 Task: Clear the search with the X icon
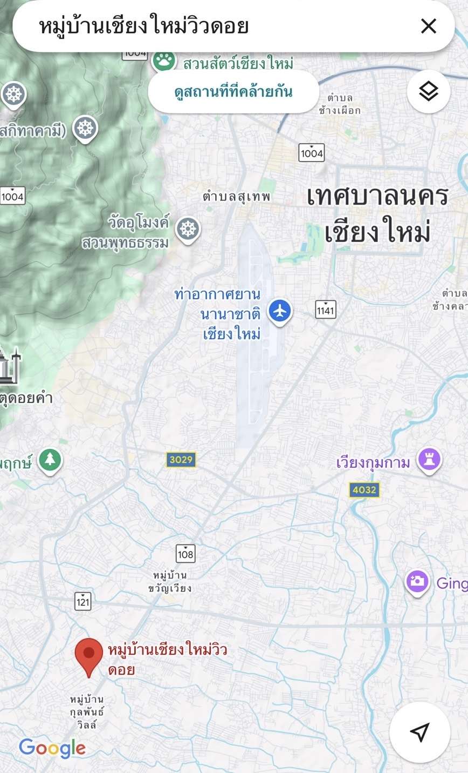click(x=429, y=26)
